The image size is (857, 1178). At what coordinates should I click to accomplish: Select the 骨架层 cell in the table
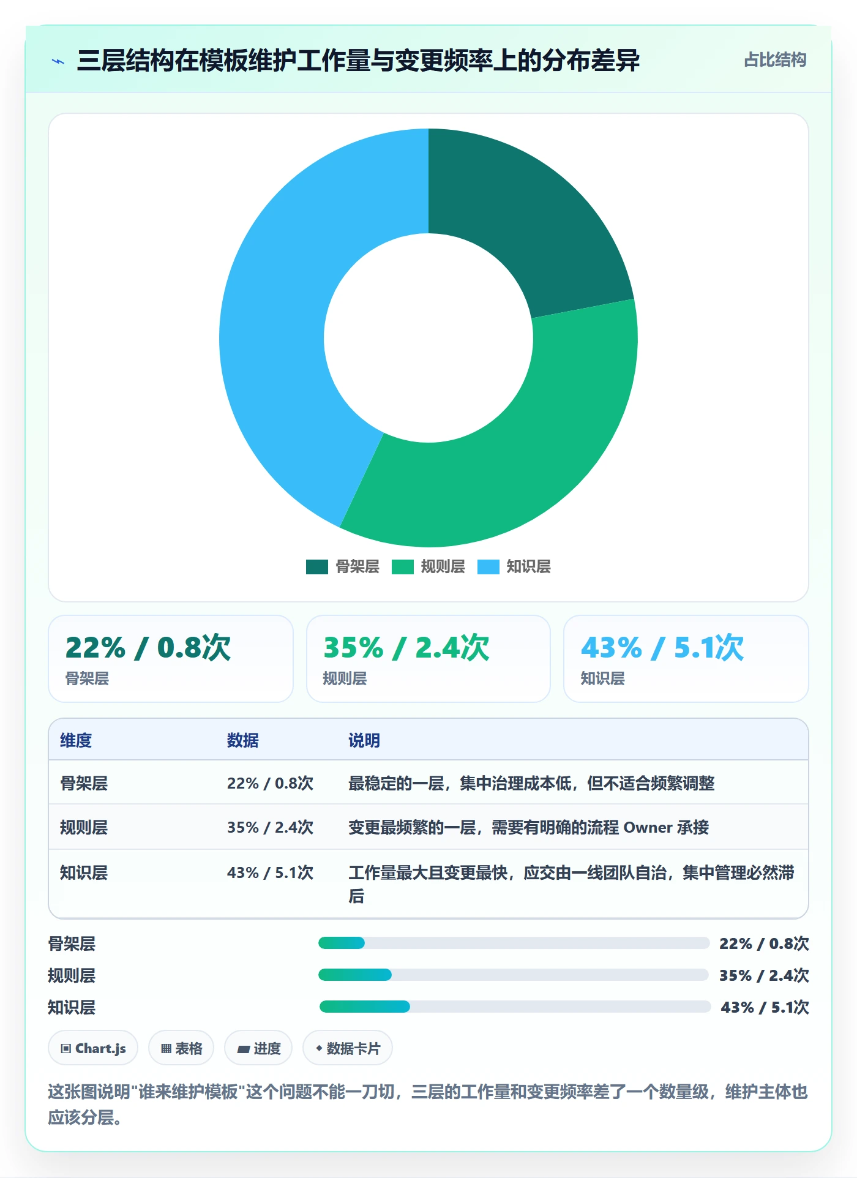click(84, 783)
